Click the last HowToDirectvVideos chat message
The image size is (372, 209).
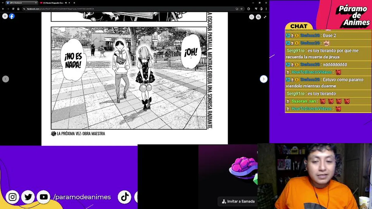(x=328, y=109)
